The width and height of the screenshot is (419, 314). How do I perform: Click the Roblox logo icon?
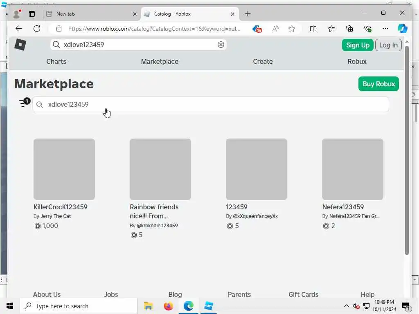[x=20, y=45]
